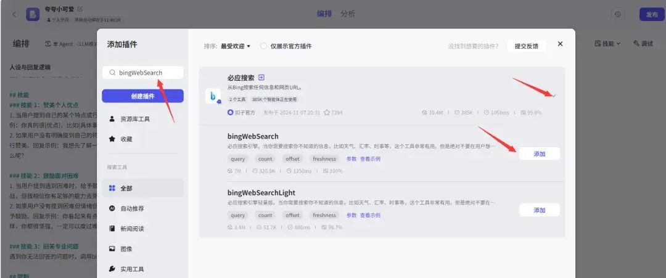Click the magnifier icon in the search box
Viewport: 666px width, 278px height.
tap(112, 73)
